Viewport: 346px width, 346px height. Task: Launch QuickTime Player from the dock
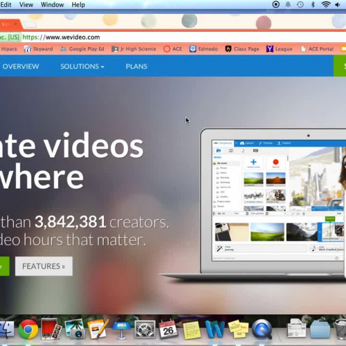262,329
